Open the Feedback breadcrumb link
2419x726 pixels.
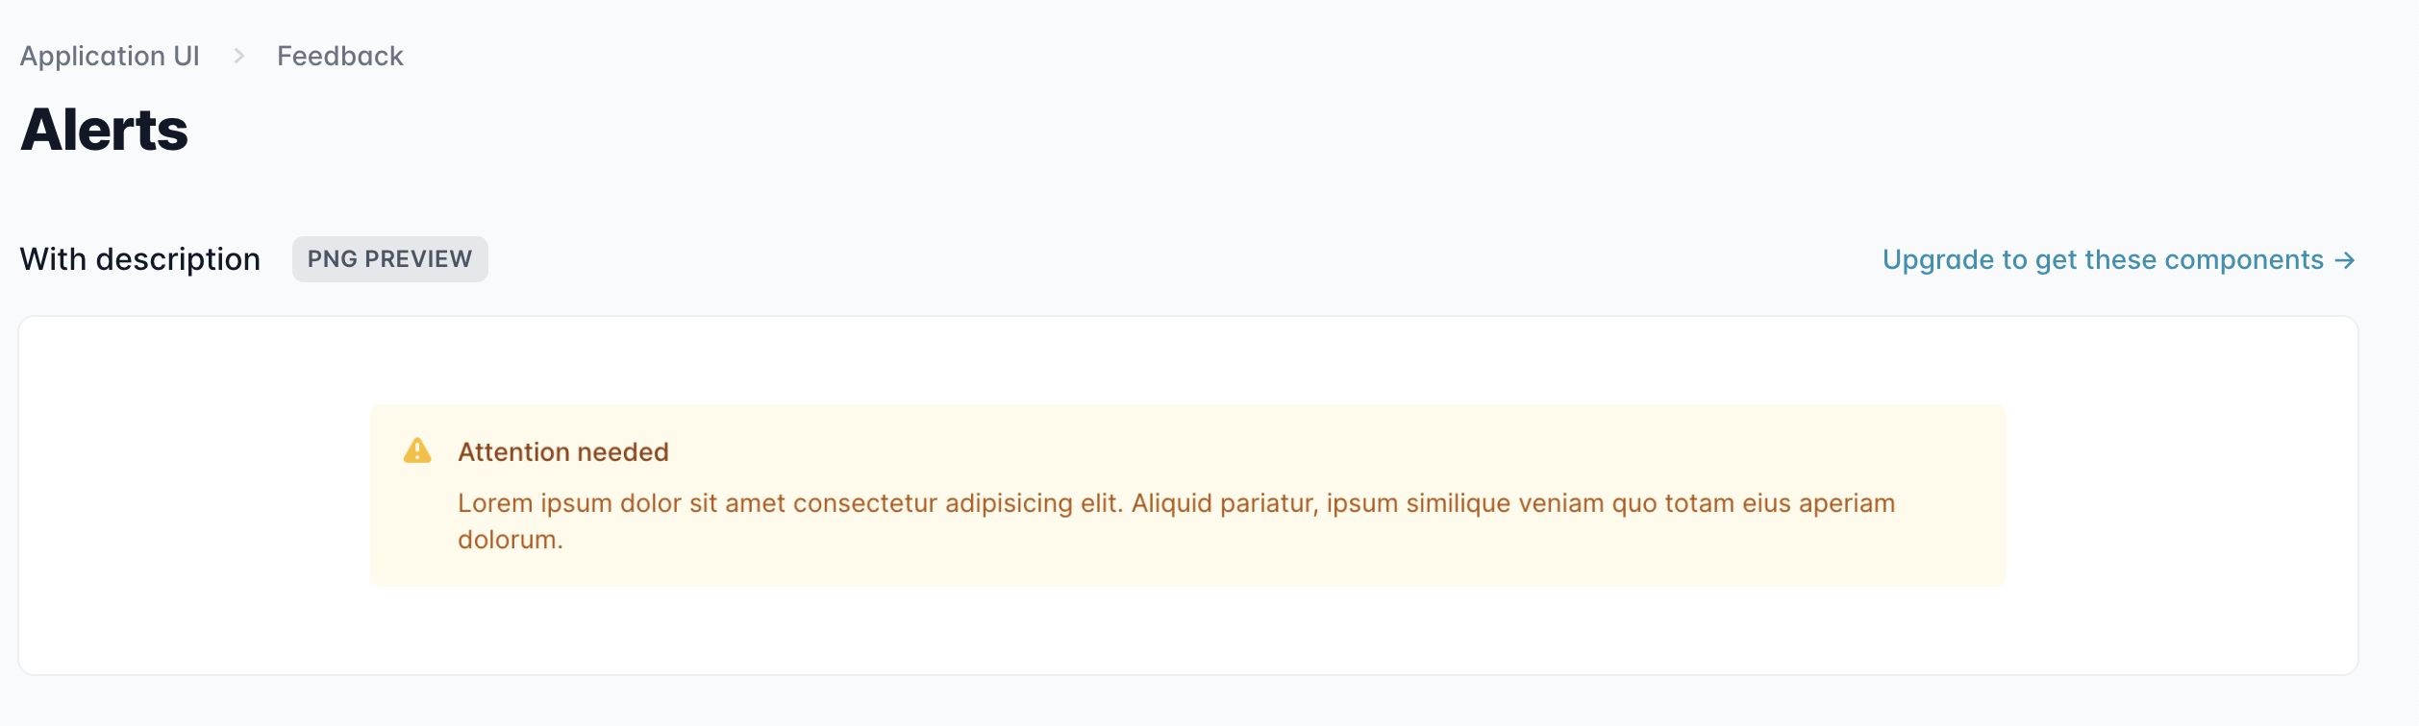click(340, 56)
